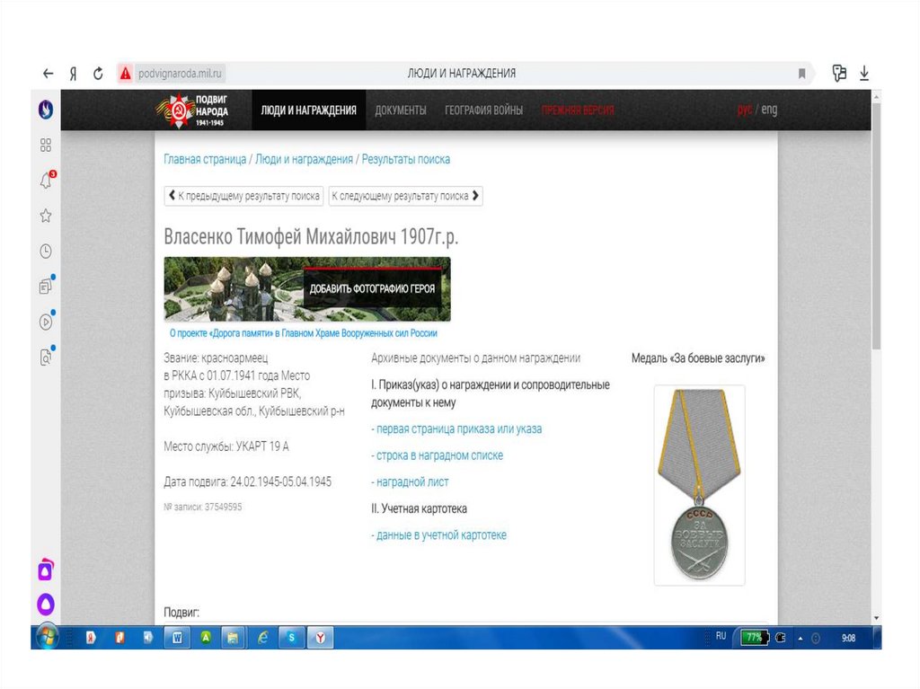Open the Windows Start button
This screenshot has width=920, height=689.
point(47,637)
